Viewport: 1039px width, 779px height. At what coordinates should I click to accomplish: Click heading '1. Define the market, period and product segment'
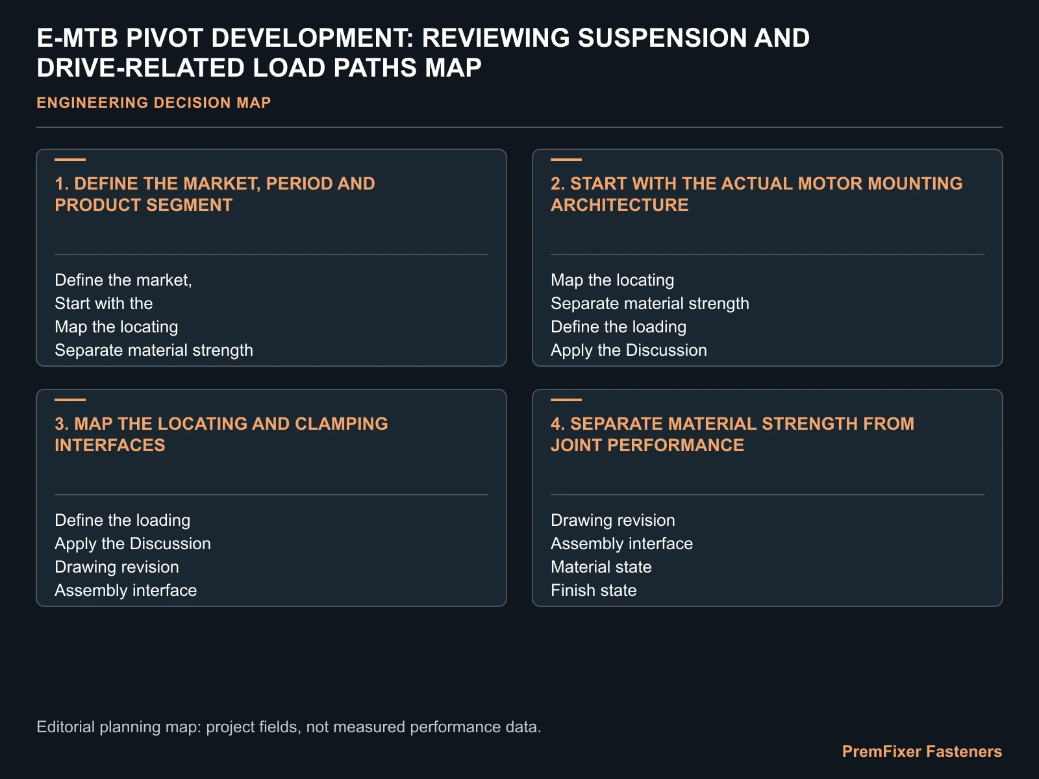point(215,194)
